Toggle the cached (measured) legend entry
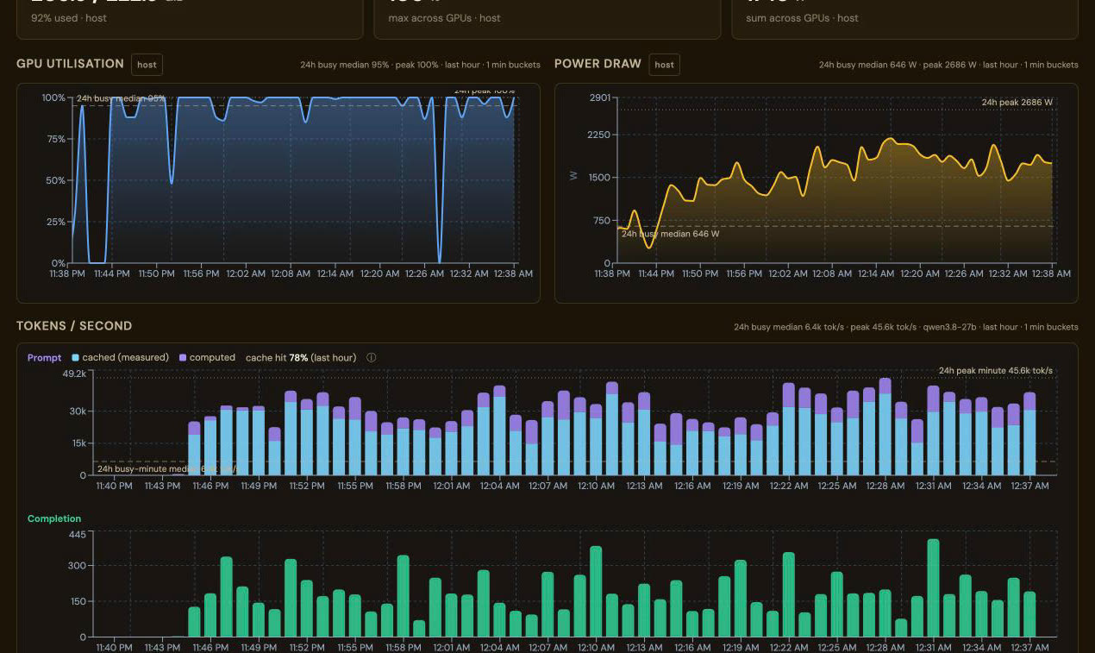The width and height of the screenshot is (1095, 653). (121, 358)
